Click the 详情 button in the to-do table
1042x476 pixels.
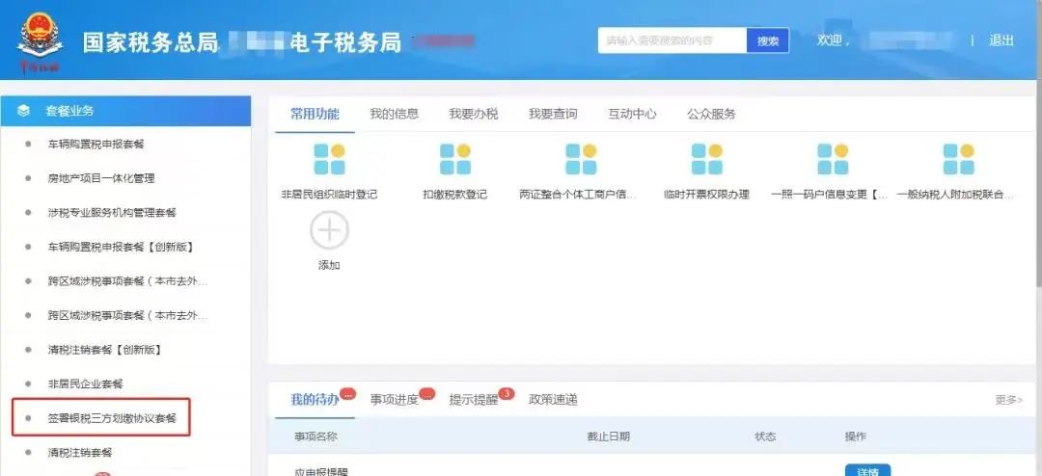point(868,470)
